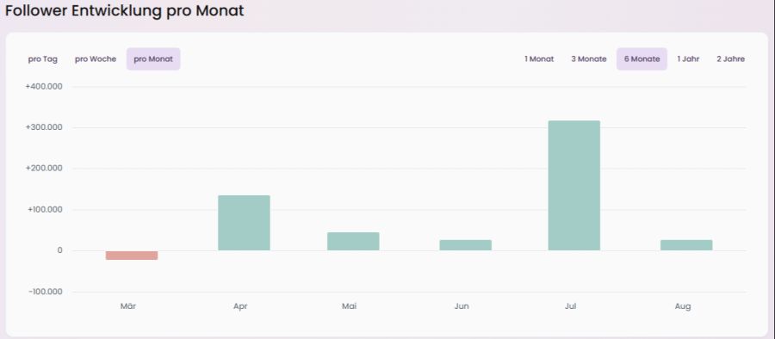Click the +200.000 y-axis value
Viewport: 775px width, 339px height.
[x=44, y=169]
